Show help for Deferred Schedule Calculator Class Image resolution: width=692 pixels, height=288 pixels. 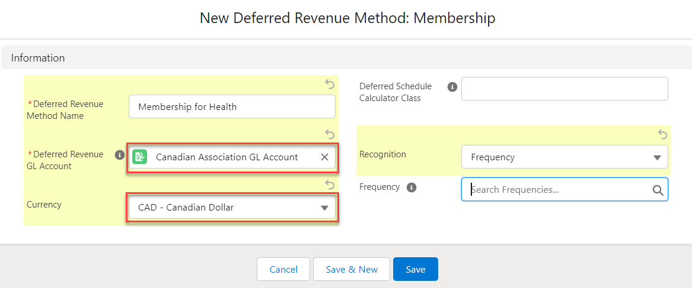(452, 87)
